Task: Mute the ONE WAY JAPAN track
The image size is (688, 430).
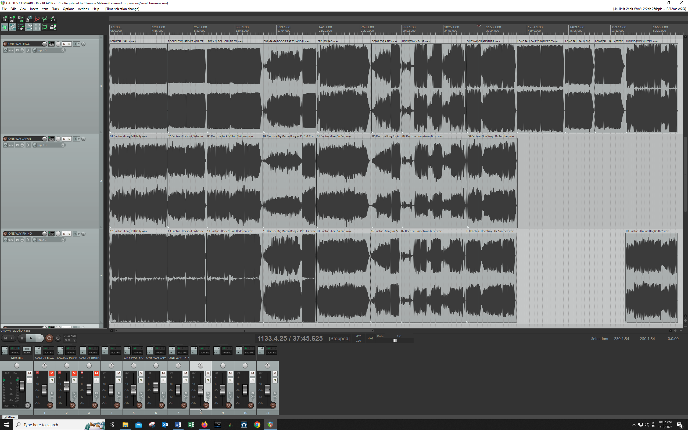Action: pos(64,139)
